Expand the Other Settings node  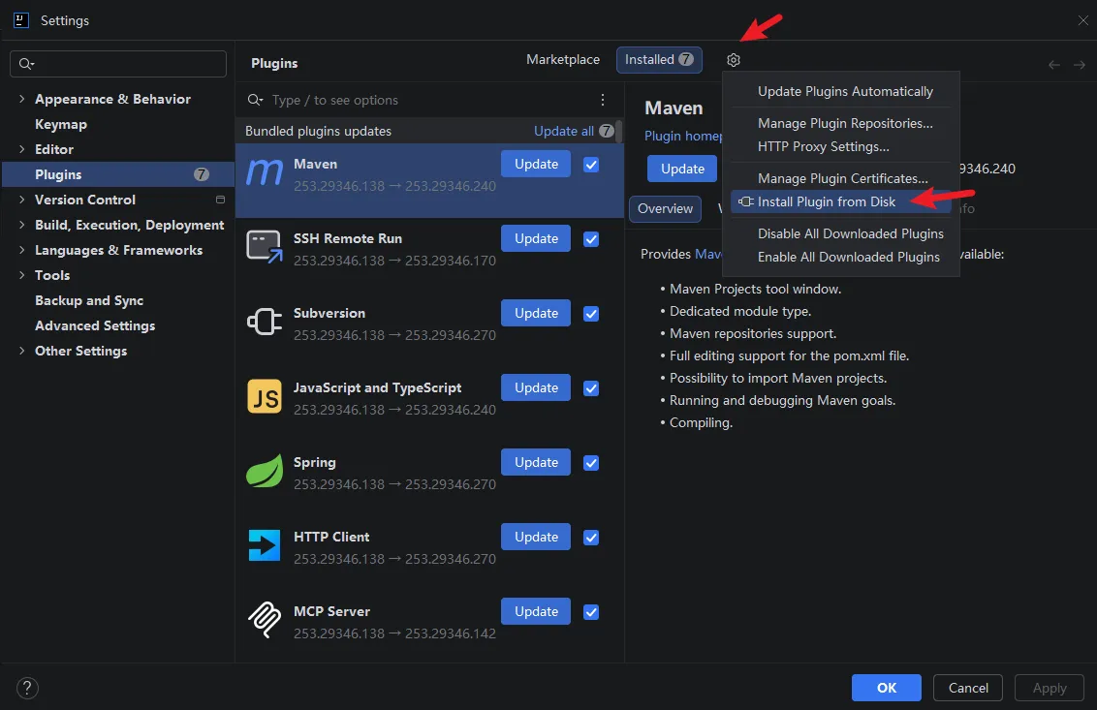21,351
